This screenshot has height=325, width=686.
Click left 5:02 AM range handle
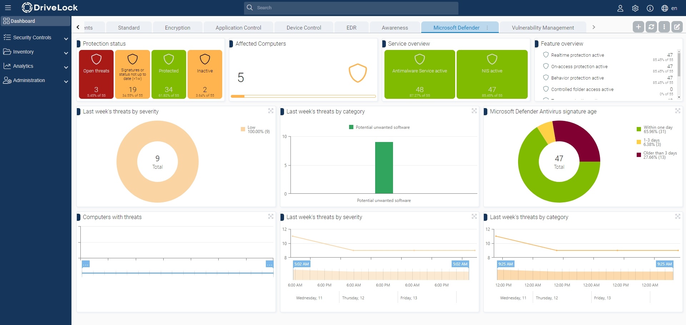302,264
